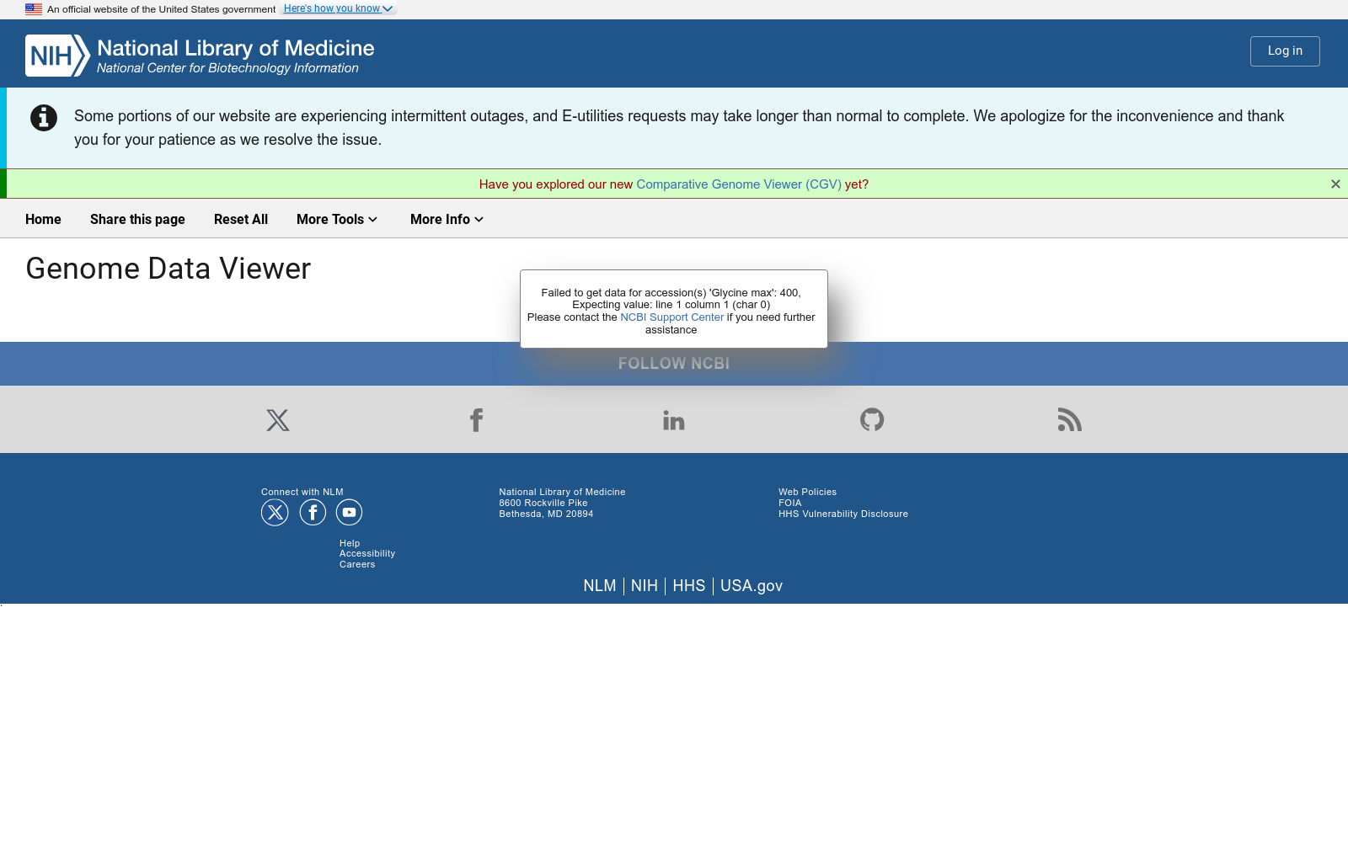Click Reset All
The height and width of the screenshot is (842, 1348).
pyautogui.click(x=241, y=219)
